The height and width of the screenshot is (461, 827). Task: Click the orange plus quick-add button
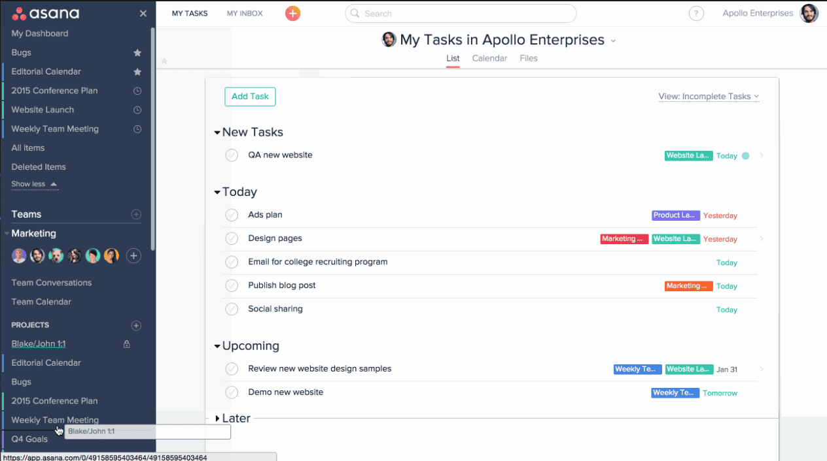click(292, 13)
